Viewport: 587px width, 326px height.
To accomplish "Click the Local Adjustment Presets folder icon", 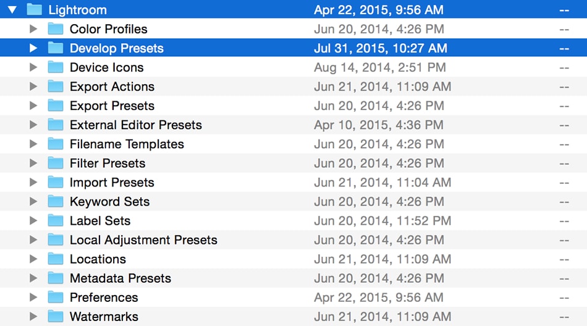I will point(56,239).
